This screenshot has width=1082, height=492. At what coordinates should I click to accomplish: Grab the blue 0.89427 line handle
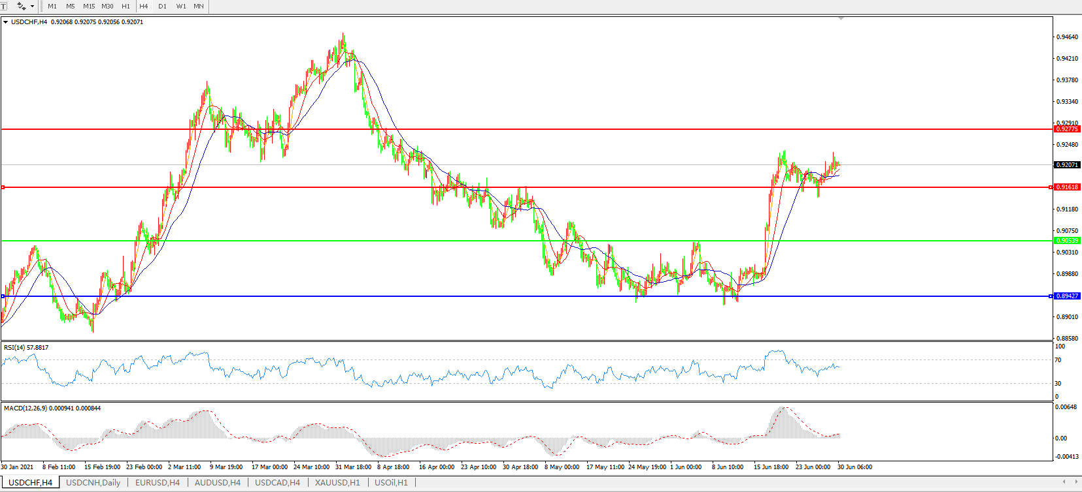(1051, 296)
